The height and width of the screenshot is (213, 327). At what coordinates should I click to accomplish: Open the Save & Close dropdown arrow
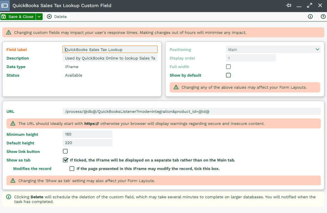click(39, 16)
